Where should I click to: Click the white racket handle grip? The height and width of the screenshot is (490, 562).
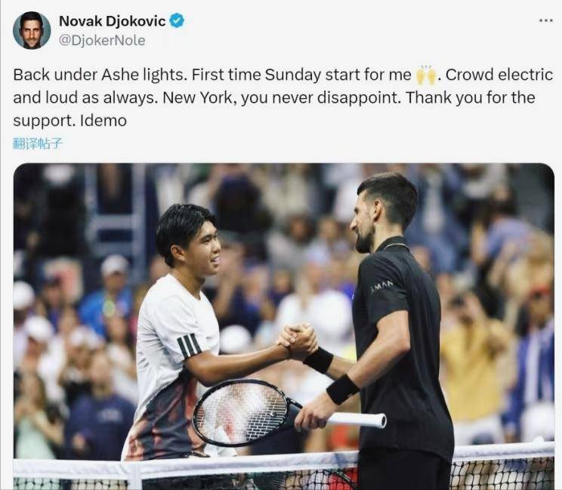pyautogui.click(x=357, y=419)
